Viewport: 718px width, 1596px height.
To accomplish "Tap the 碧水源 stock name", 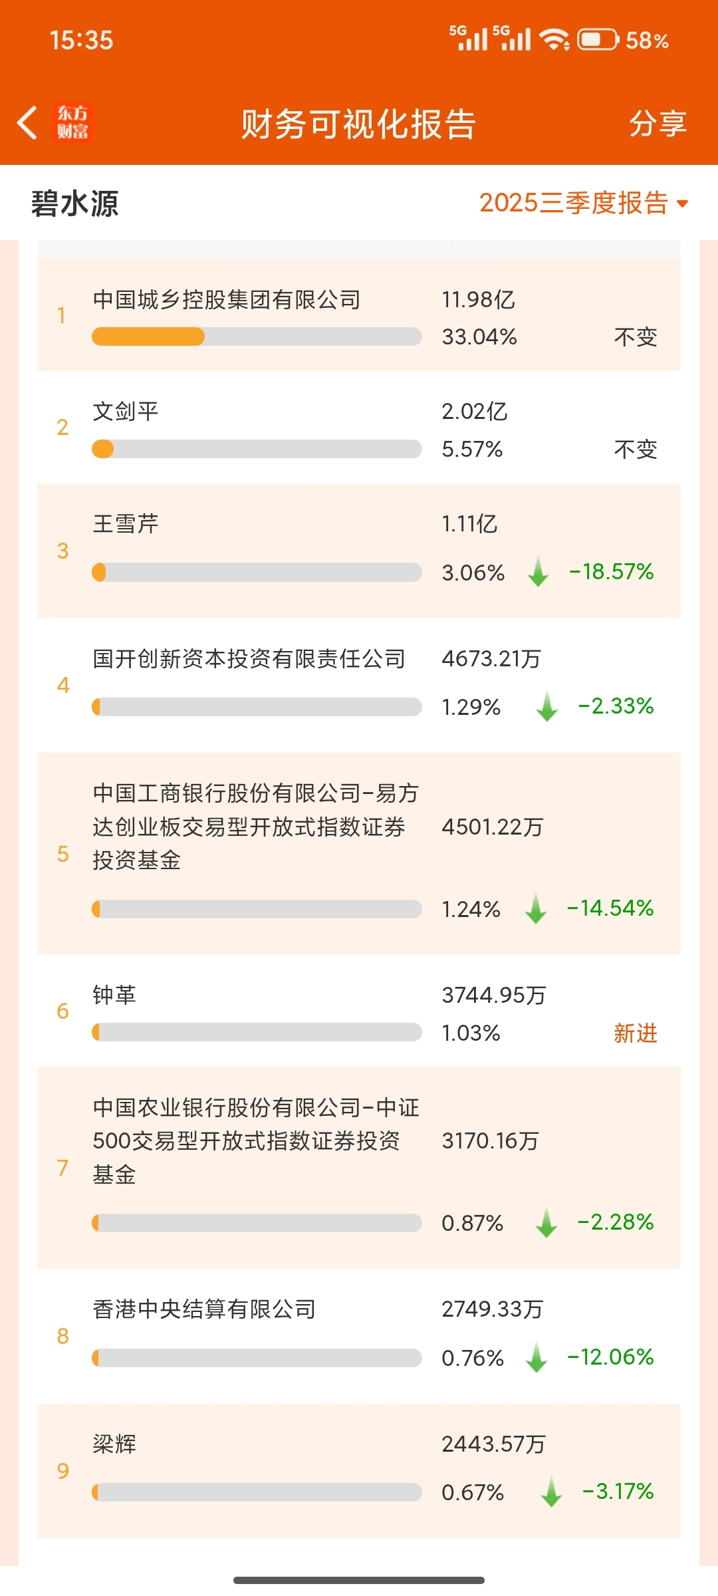I will click(x=74, y=203).
